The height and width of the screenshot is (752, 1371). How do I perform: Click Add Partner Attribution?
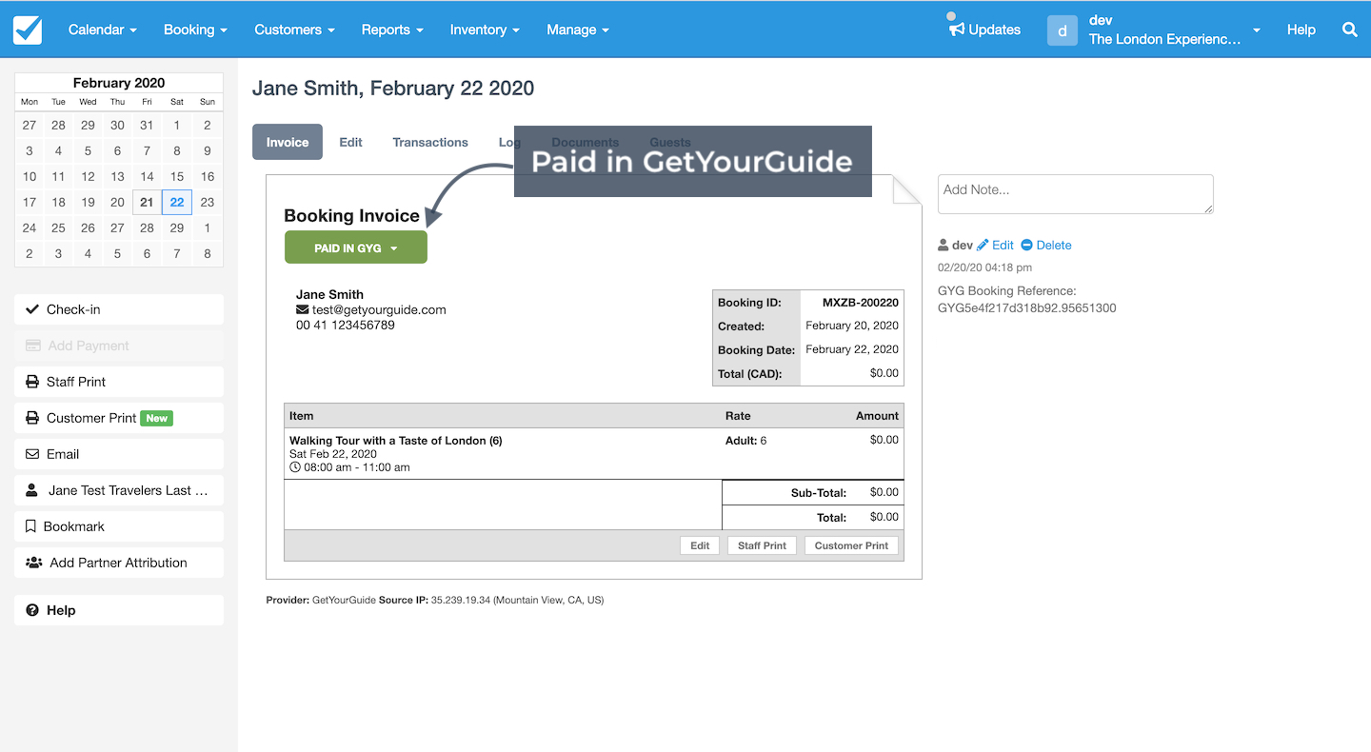[x=119, y=563]
